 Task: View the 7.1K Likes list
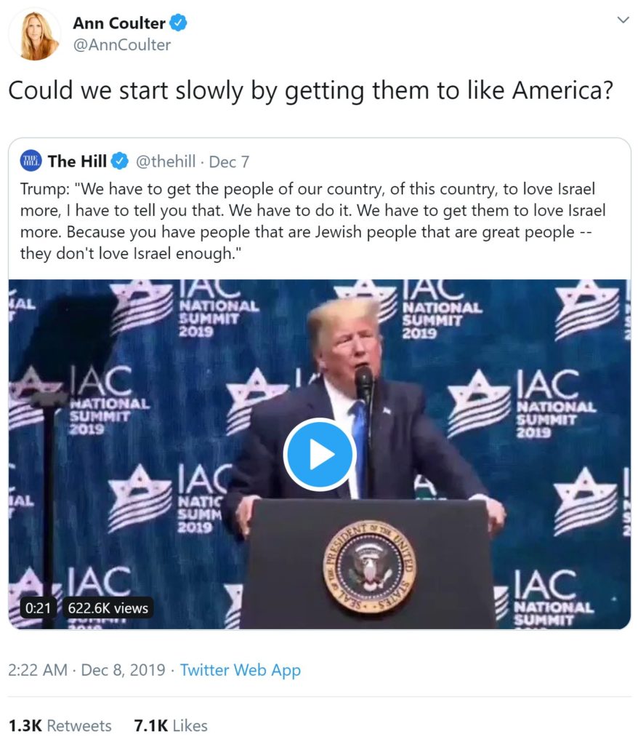click(x=171, y=725)
